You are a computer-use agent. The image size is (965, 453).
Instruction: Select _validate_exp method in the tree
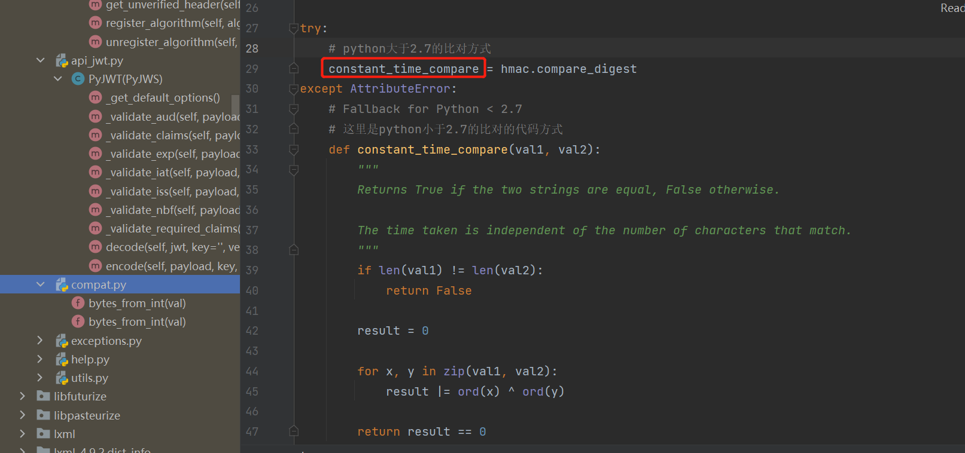pos(173,154)
